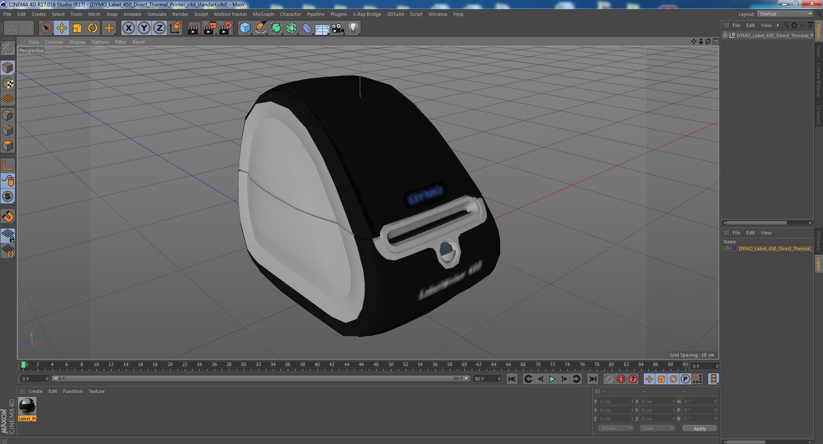Screen dimensions: 823x444
Task: Select the Move tool
Action: click(x=61, y=28)
